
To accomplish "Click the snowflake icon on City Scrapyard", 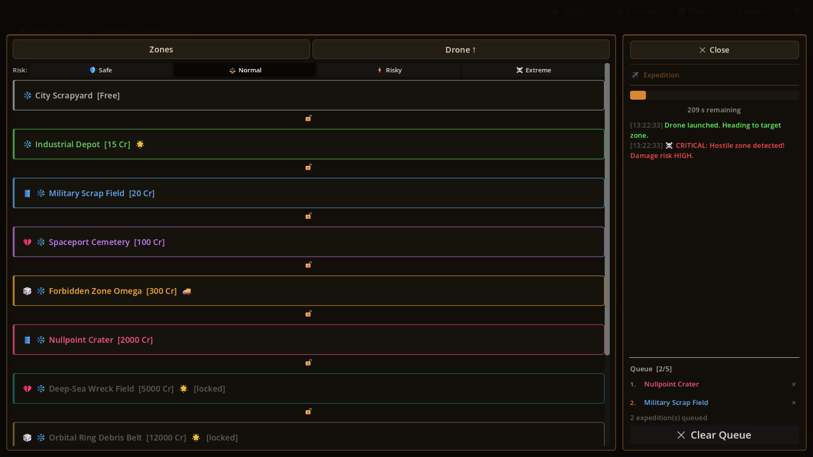I will [x=28, y=96].
